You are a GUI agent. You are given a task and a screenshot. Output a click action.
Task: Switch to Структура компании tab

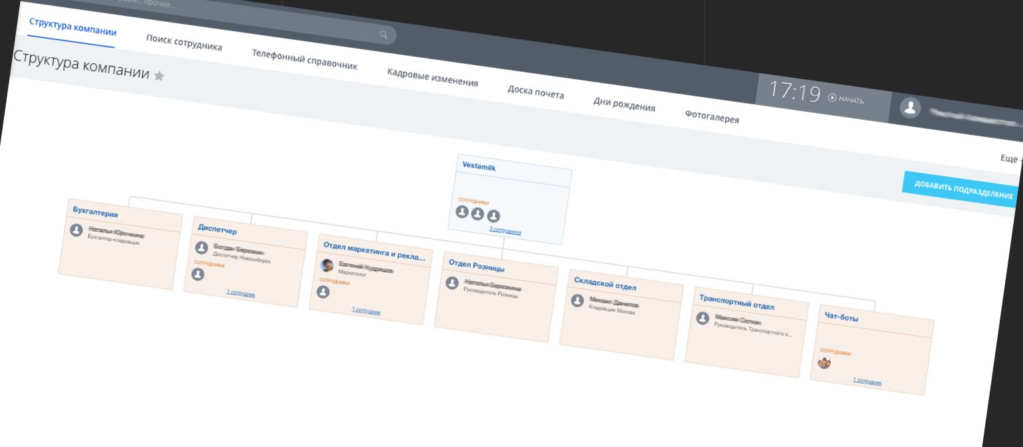pyautogui.click(x=72, y=28)
